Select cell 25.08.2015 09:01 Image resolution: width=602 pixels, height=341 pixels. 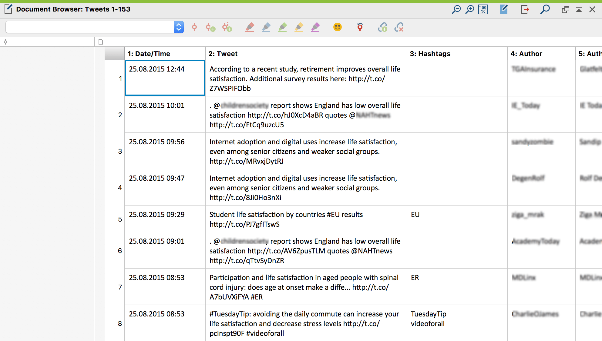(x=165, y=250)
